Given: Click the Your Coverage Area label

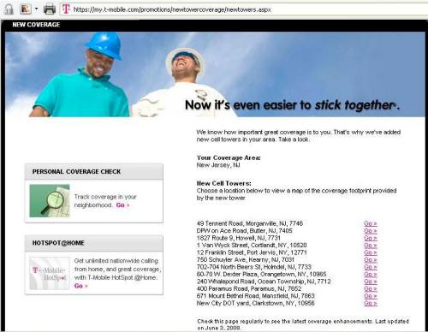Looking at the screenshot, I should point(229,157).
